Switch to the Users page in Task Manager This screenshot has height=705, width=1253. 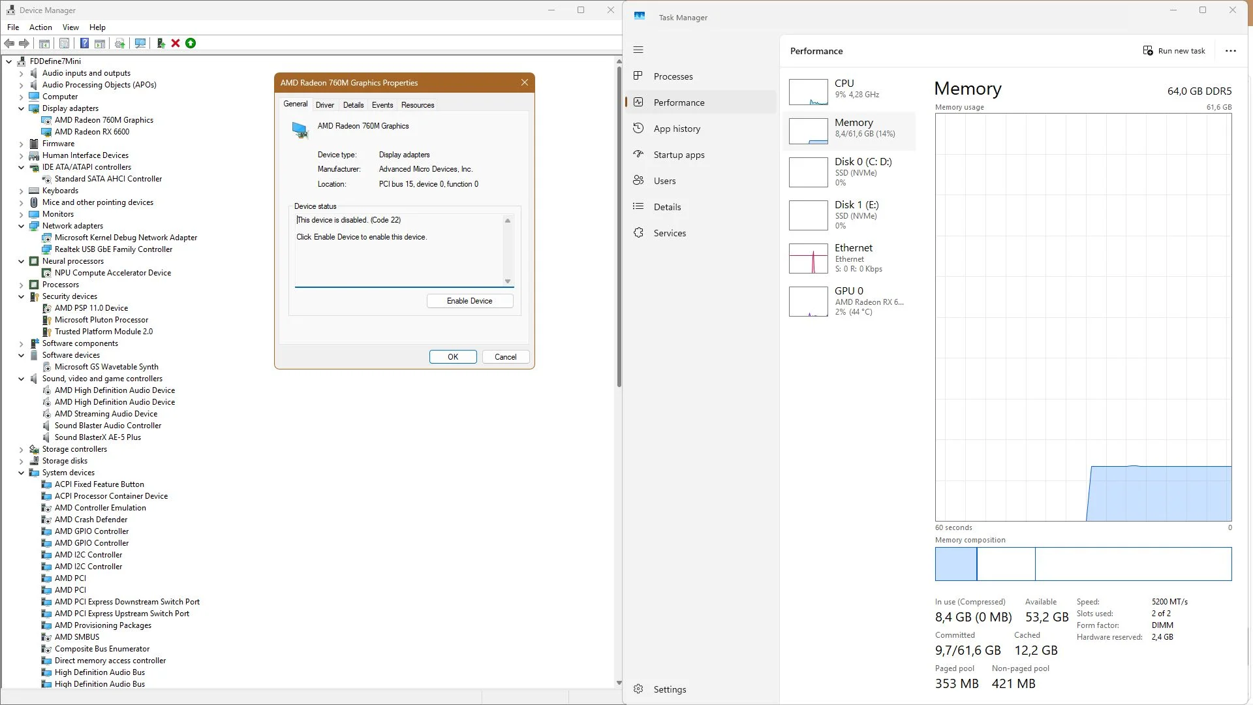coord(701,181)
